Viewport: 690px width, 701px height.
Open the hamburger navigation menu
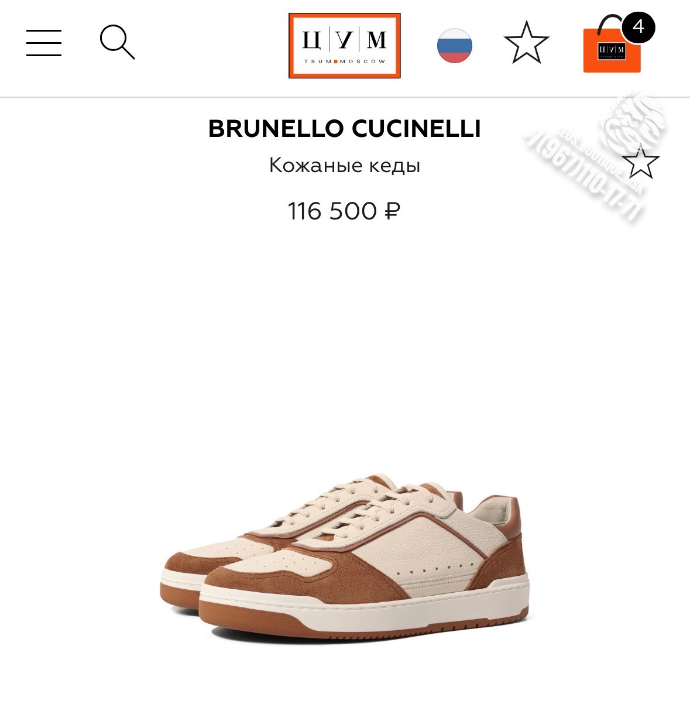pyautogui.click(x=43, y=43)
